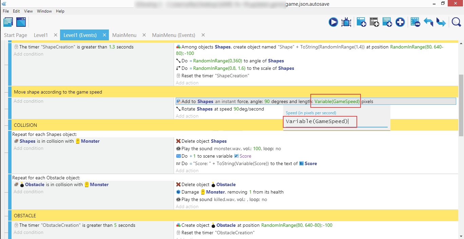Viewport: 464px width, 239px height.
Task: Click Add condition under ObstacleCreation timer condition
Action: (x=28, y=232)
